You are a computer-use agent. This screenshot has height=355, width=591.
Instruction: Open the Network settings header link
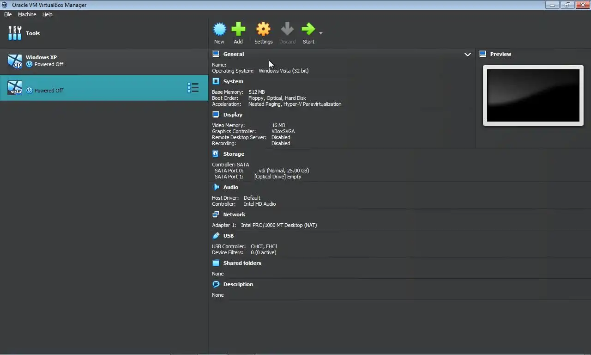pyautogui.click(x=234, y=214)
